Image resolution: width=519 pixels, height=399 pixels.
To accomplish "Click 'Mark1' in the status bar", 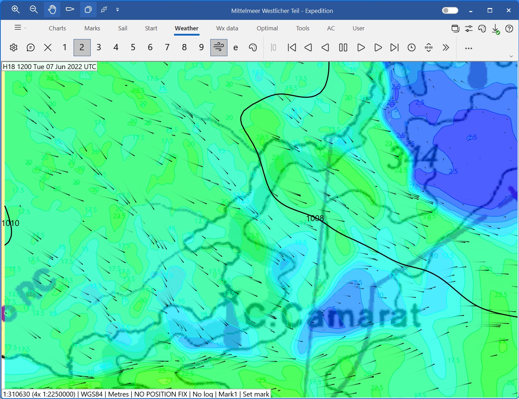I will pos(228,394).
